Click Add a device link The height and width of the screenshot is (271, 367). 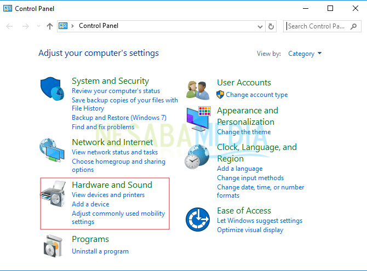click(x=90, y=204)
